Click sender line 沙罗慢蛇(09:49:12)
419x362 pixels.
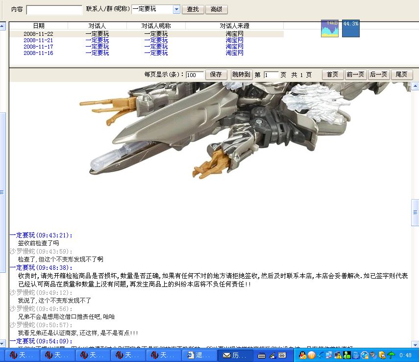41,292
